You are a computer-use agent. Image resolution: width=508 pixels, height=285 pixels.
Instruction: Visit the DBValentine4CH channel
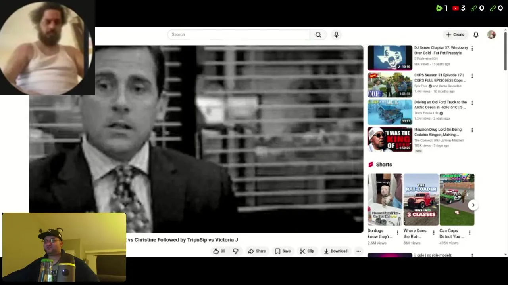coord(426,59)
